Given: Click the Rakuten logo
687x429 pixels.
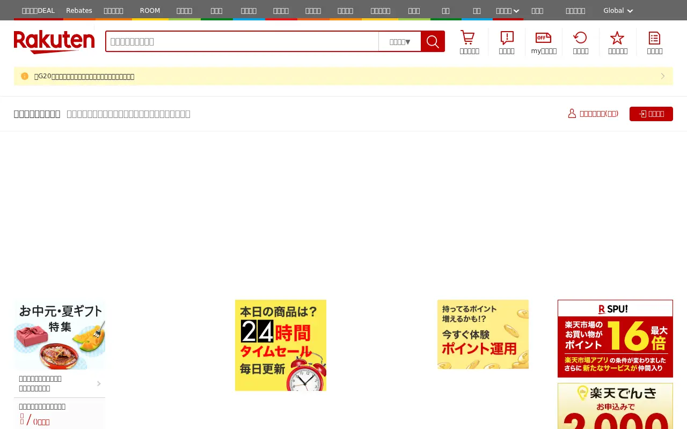Looking at the screenshot, I should pos(54,42).
